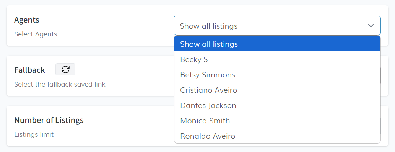This screenshot has height=152, width=395.
Task: Click Select the fallback saved link description
Action: (x=60, y=84)
